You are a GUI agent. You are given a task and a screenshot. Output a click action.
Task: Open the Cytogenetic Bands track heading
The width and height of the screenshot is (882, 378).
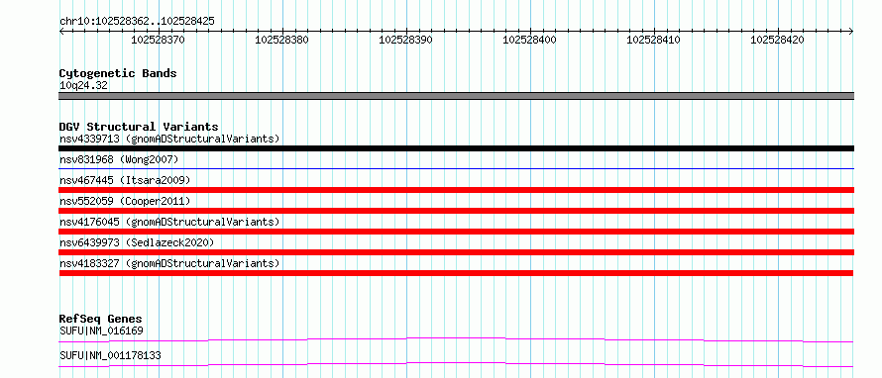[118, 73]
